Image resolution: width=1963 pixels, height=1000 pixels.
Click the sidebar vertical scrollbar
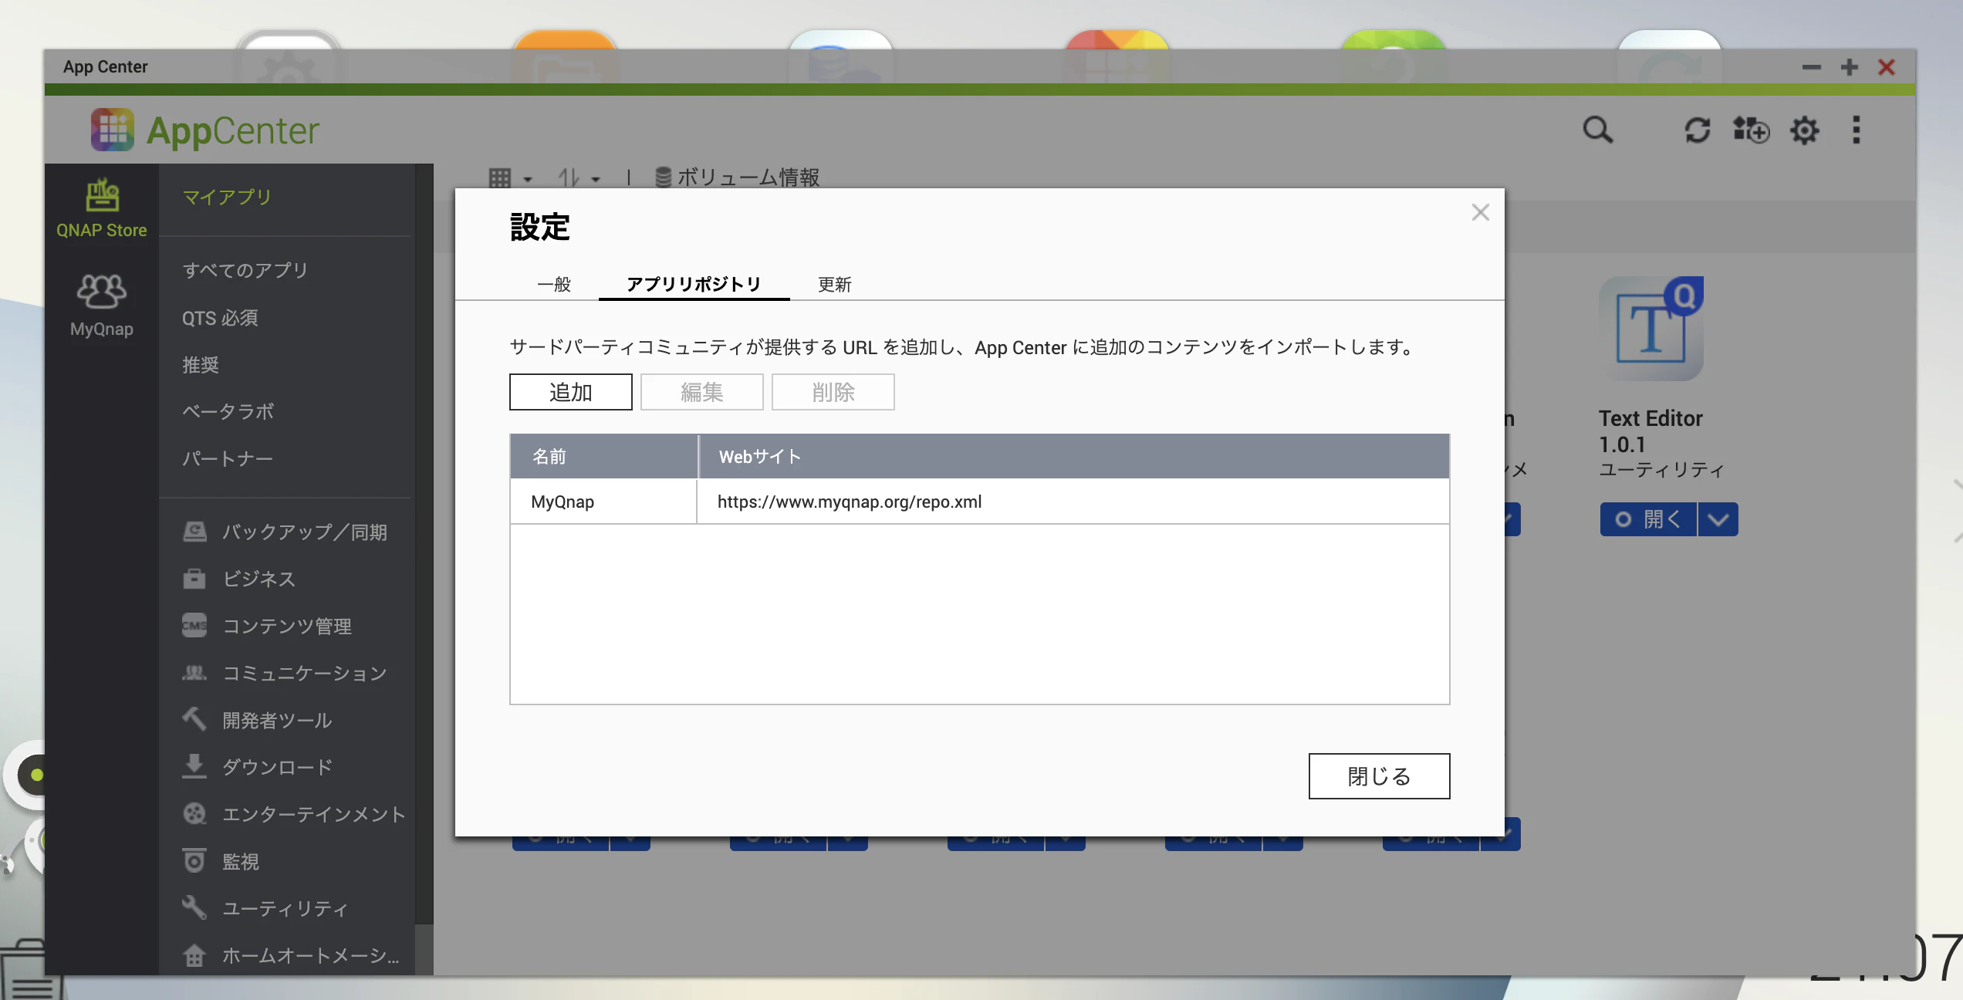(424, 544)
